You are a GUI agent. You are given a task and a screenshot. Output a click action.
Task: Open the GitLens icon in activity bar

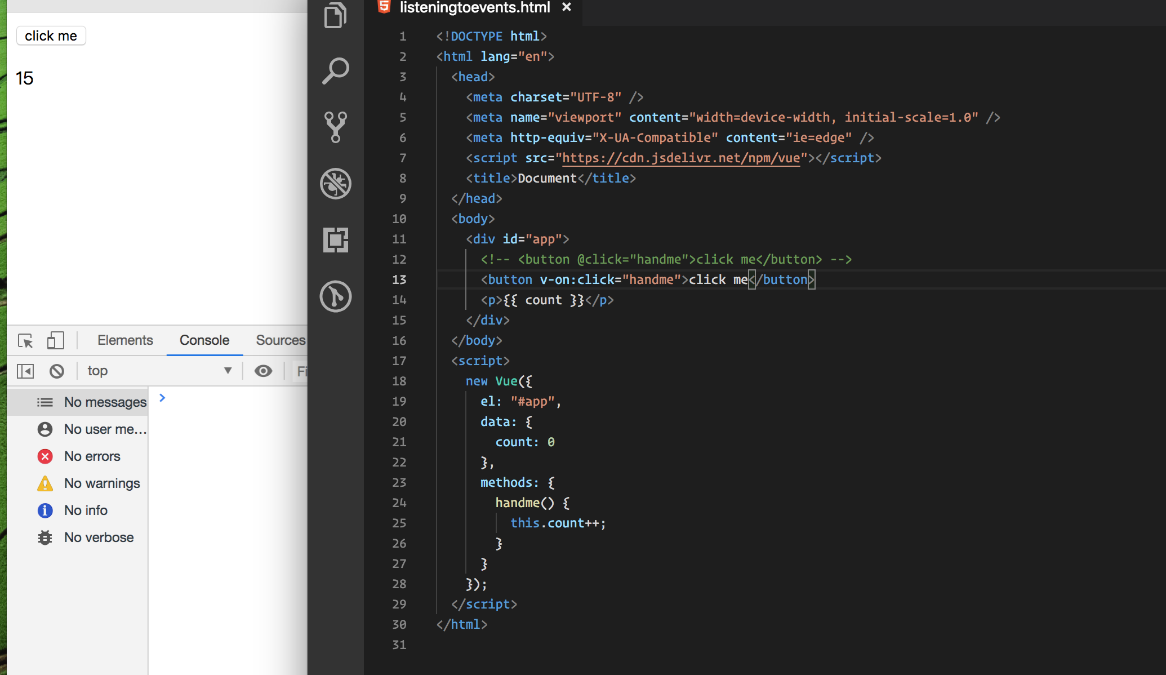pyautogui.click(x=336, y=296)
